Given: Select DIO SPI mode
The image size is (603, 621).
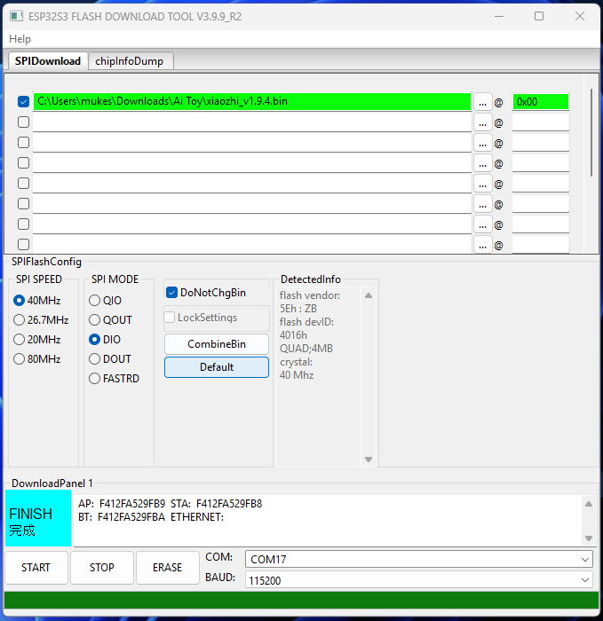Looking at the screenshot, I should pyautogui.click(x=105, y=340).
